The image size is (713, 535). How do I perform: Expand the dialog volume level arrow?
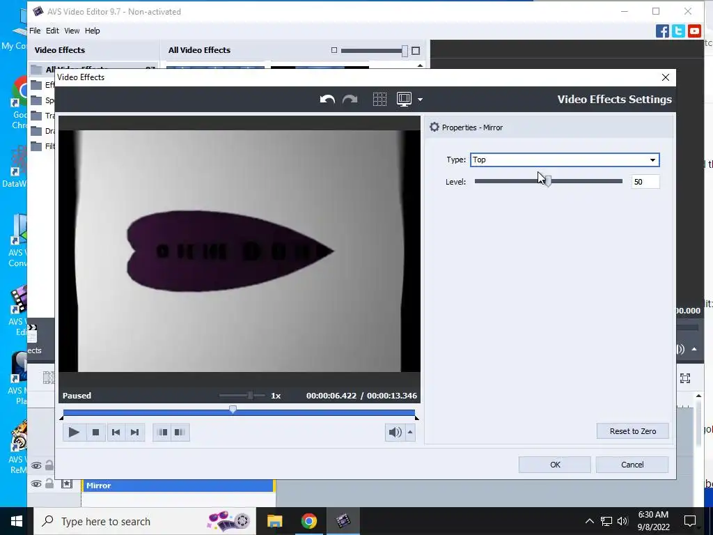click(x=410, y=432)
